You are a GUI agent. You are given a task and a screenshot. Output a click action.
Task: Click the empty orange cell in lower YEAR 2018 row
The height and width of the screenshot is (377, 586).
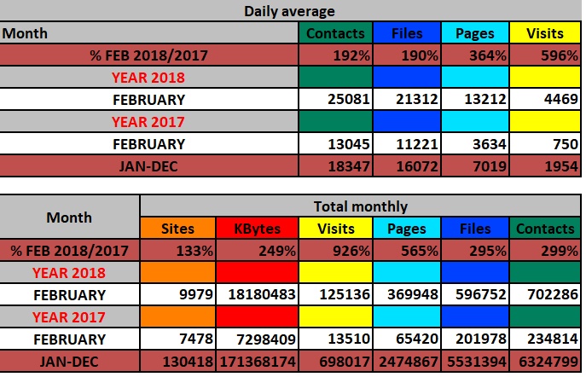176,273
